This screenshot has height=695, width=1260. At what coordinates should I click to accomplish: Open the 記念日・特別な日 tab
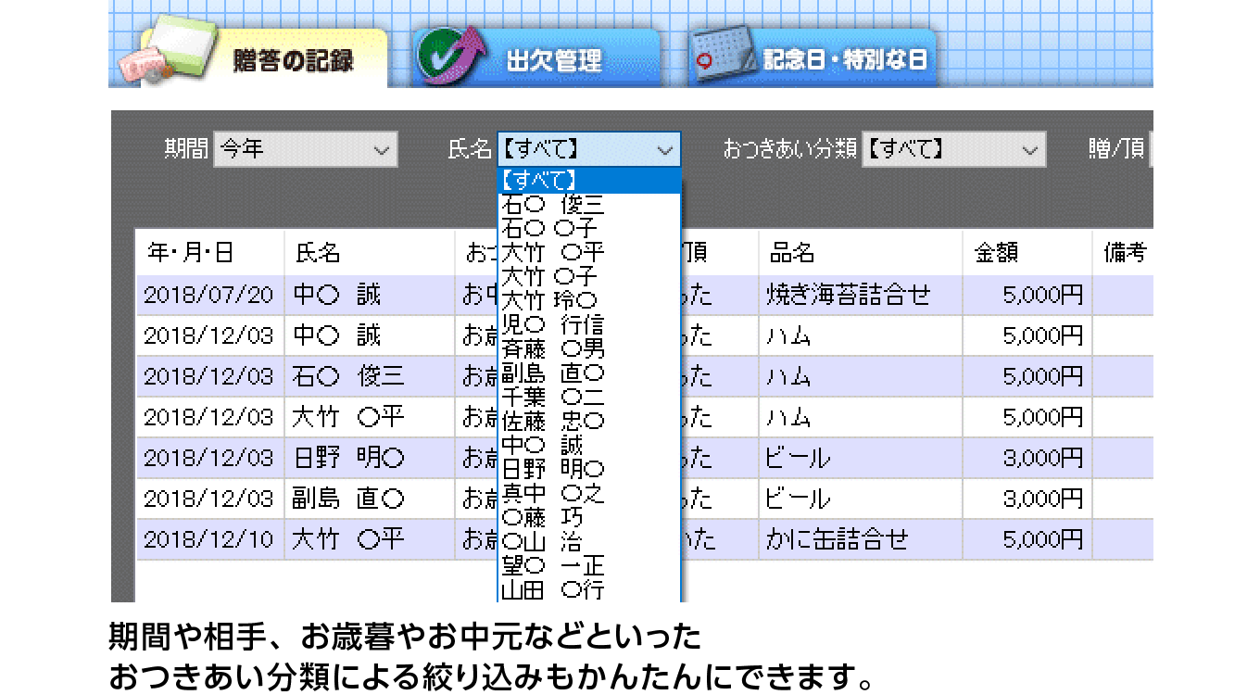click(843, 57)
